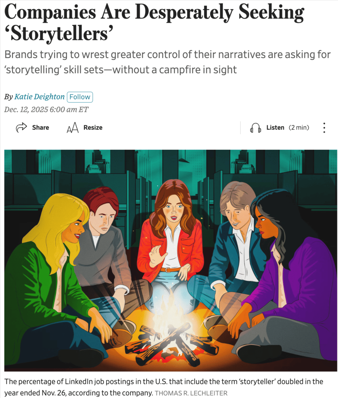The image size is (338, 398).
Task: Click the Dec. 12, 2025 publication timestamp
Action: [x=46, y=110]
